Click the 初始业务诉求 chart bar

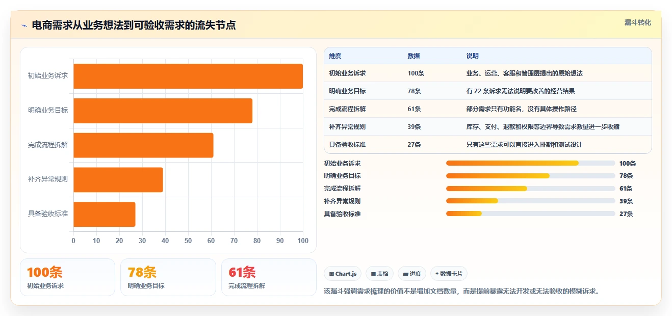[x=188, y=76]
